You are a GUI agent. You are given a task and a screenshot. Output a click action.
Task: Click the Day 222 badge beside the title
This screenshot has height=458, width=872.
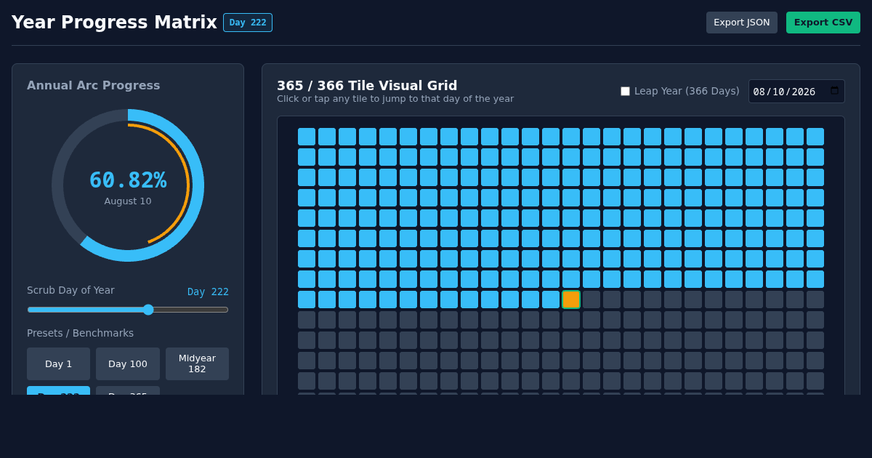248,23
